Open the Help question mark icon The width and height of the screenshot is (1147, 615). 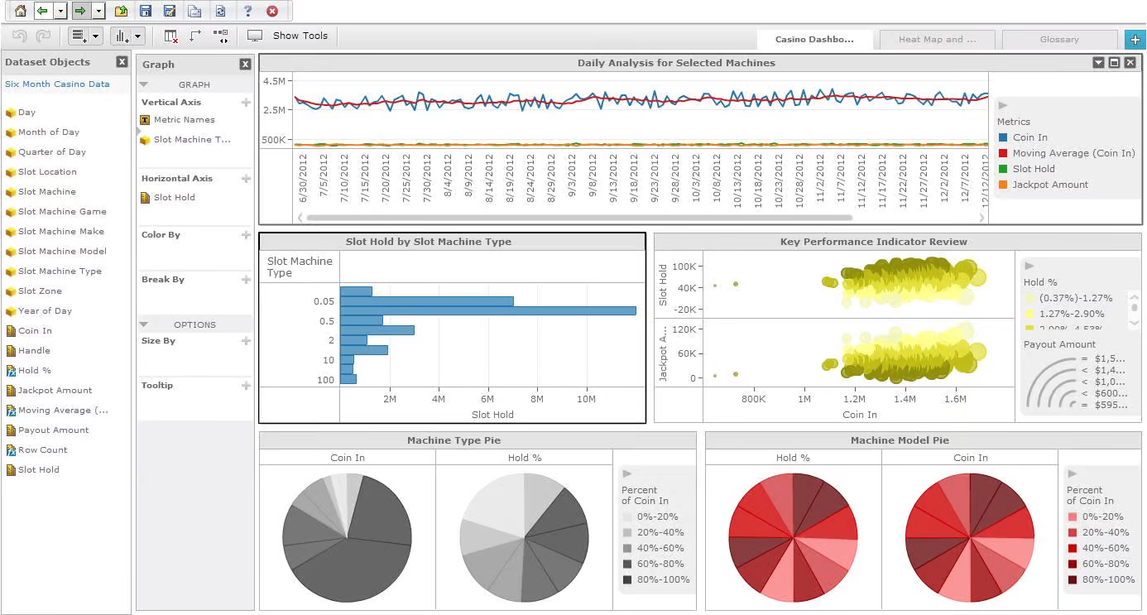coord(247,11)
